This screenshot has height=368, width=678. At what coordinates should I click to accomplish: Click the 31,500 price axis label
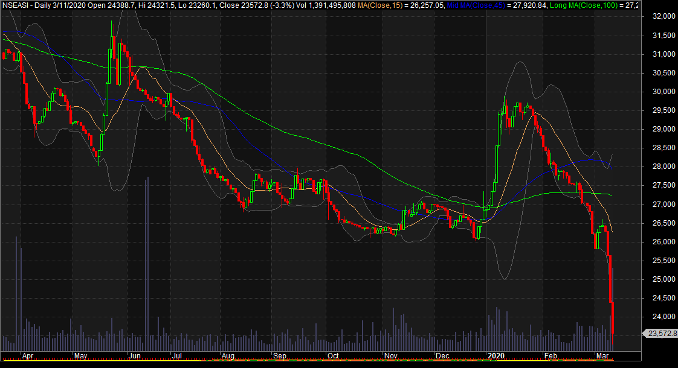[663, 36]
